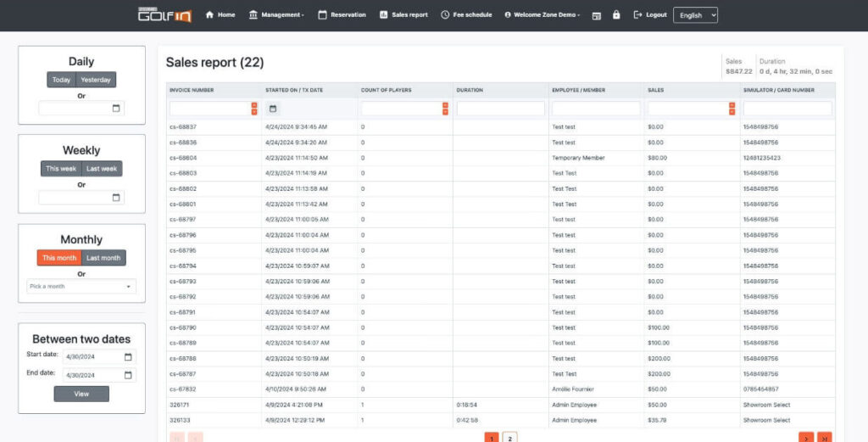
Task: Click Logout in the navbar
Action: point(650,15)
